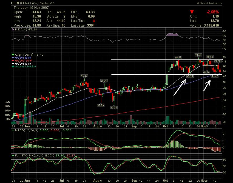Click the Open value 44.63
Screen dimensions: 233x183
point(36,12)
